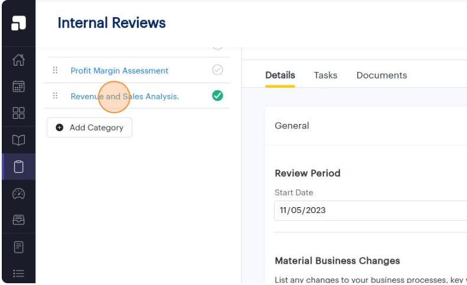Viewport: 467px width, 285px height.
Task: Grab the Profit Margin Assessment drag handle
Action: pos(55,70)
